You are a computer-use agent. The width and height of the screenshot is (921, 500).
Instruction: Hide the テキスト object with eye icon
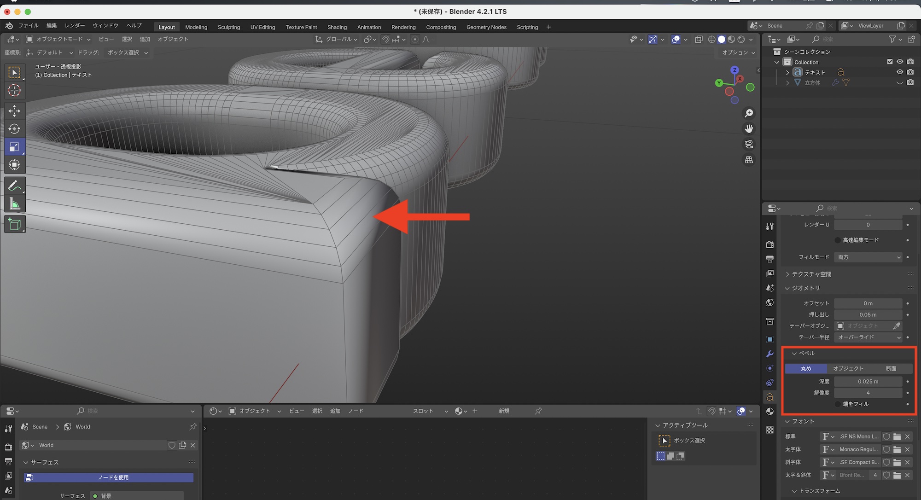[x=899, y=72]
